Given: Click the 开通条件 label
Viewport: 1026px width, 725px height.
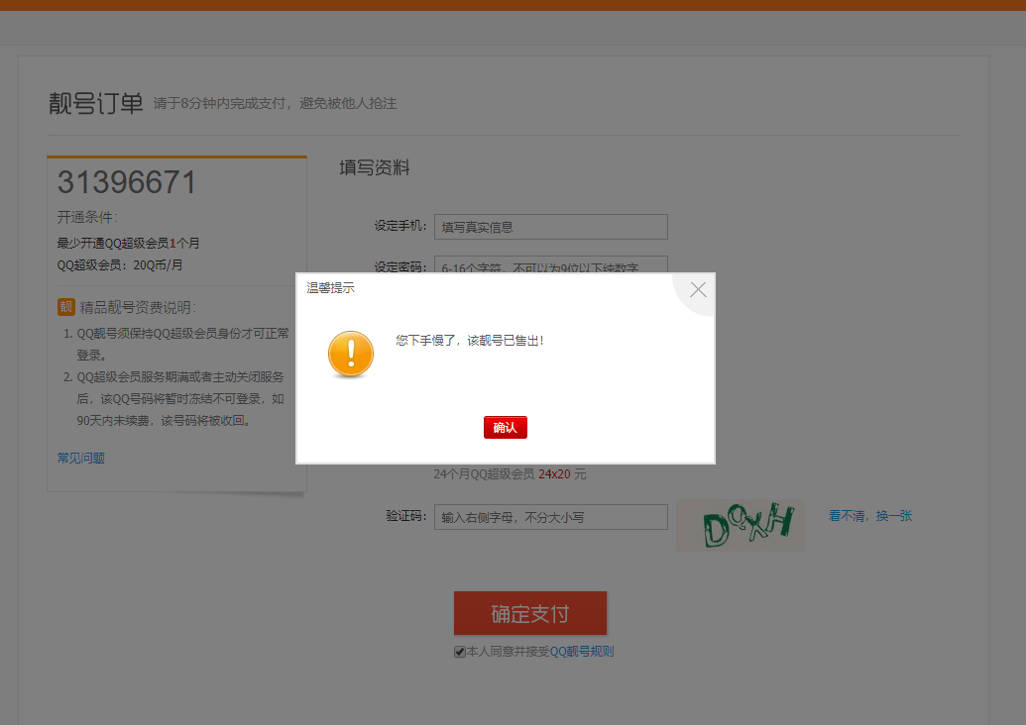Looking at the screenshot, I should click(87, 217).
